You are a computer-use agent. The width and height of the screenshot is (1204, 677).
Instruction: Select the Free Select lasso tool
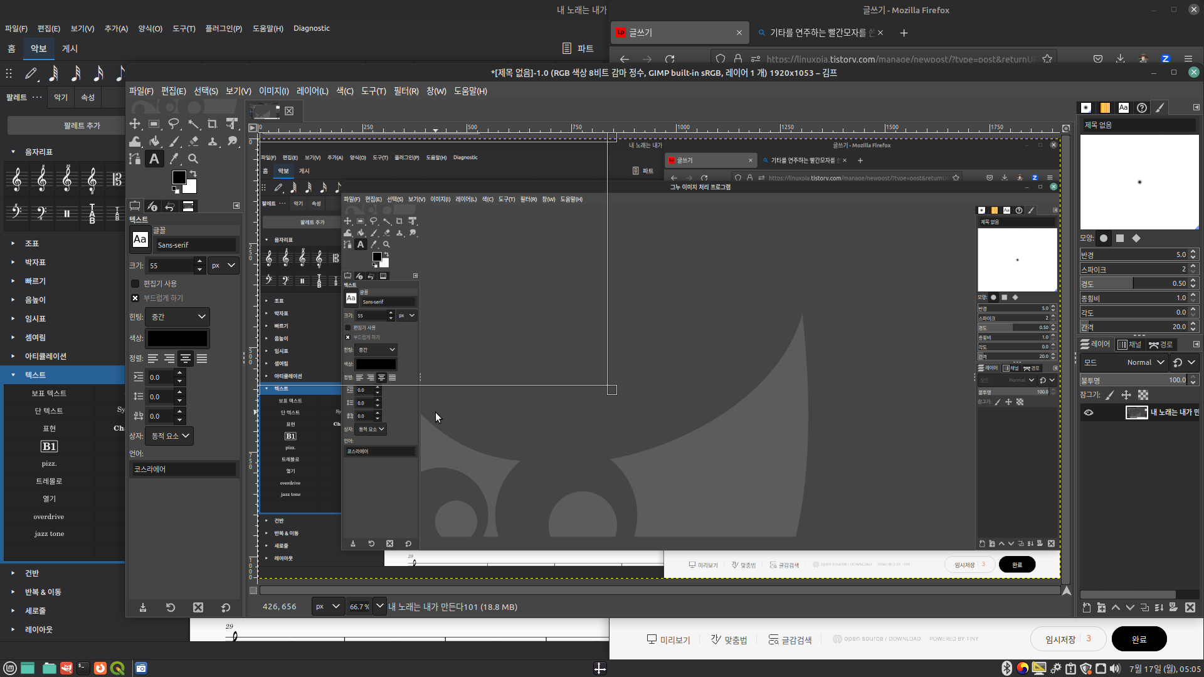point(174,123)
